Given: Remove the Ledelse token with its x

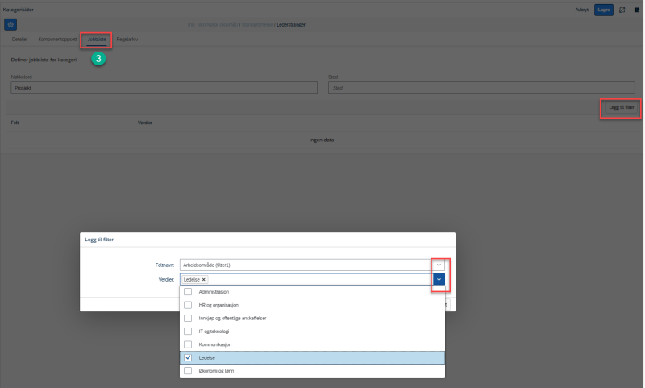Looking at the screenshot, I should coord(203,279).
